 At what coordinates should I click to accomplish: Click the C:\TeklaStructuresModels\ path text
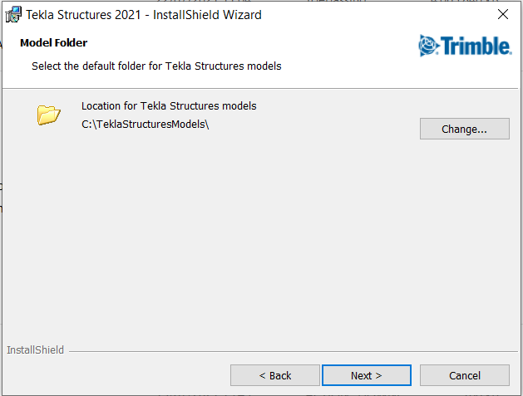pos(145,125)
